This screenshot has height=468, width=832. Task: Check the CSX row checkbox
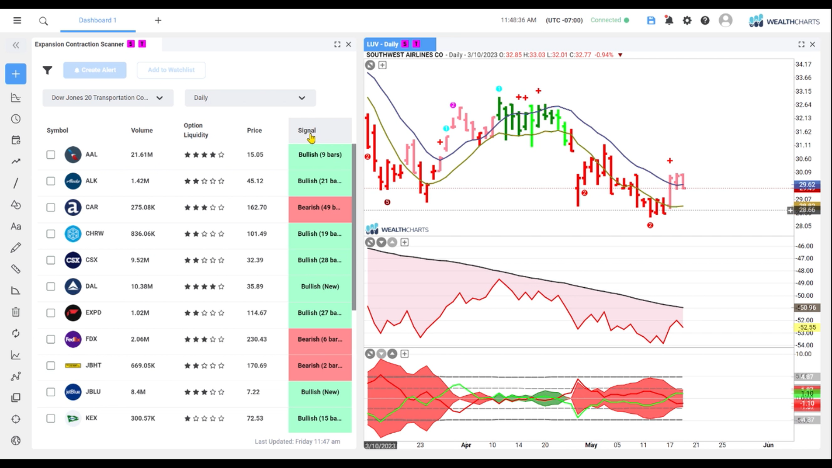[x=51, y=260]
